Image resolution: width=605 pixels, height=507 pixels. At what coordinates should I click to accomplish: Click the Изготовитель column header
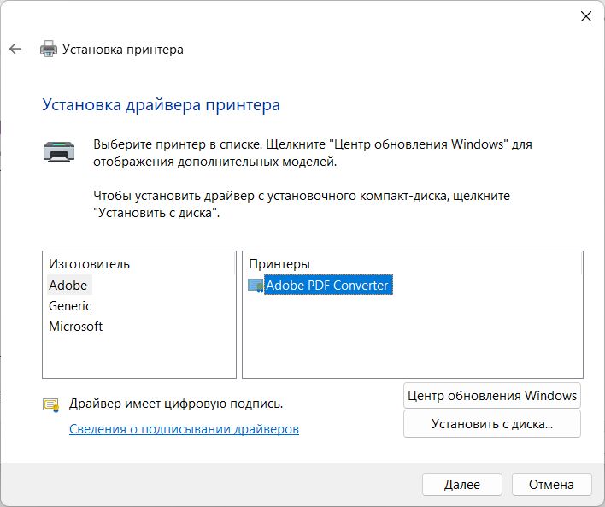tap(89, 264)
